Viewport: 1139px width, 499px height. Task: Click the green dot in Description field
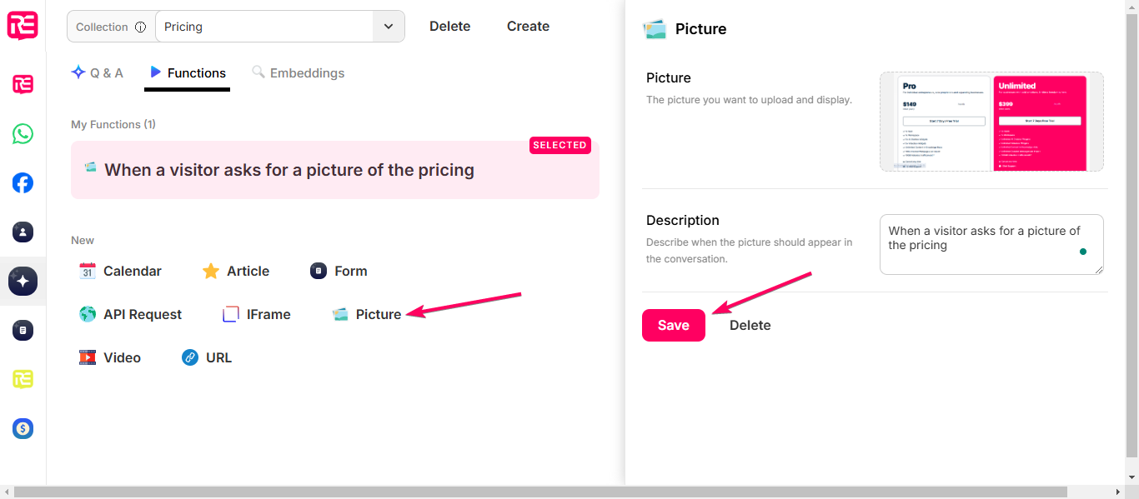tap(1082, 252)
